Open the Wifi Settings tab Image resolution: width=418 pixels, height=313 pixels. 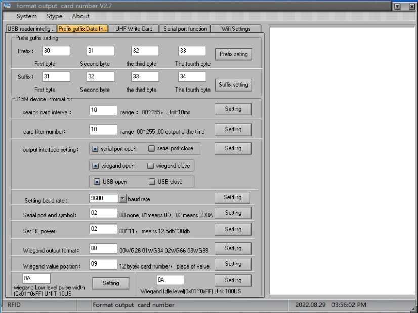click(236, 29)
